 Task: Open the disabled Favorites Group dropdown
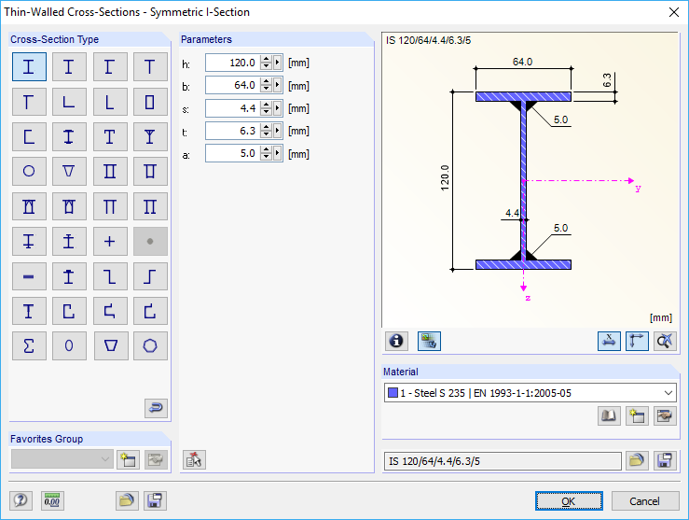point(62,459)
